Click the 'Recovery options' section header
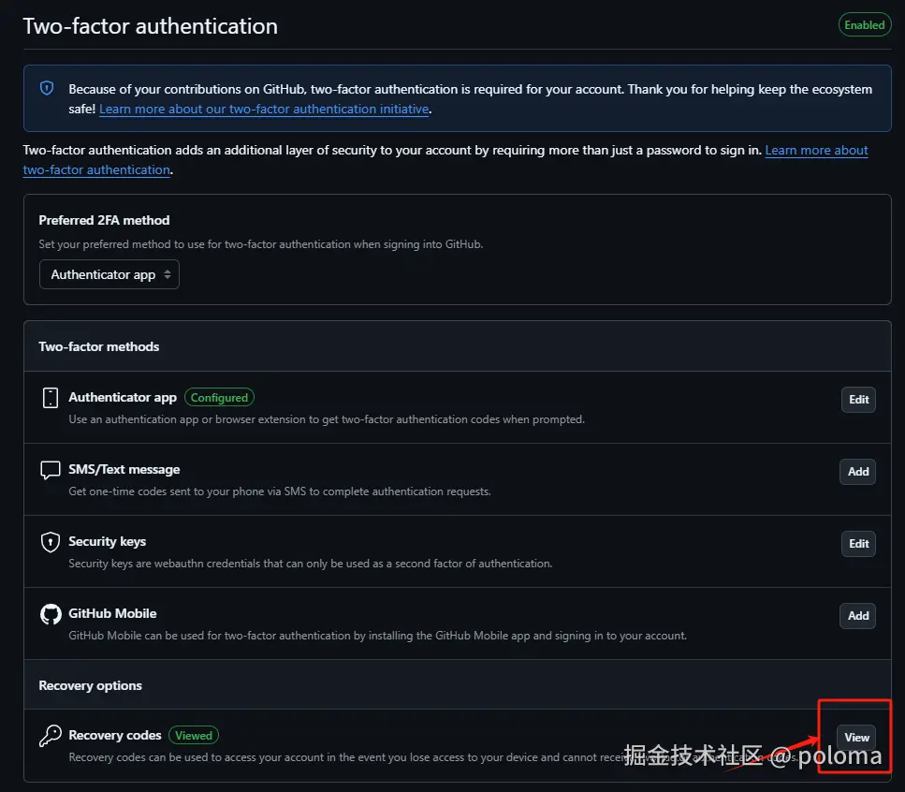The width and height of the screenshot is (905, 792). click(x=90, y=685)
